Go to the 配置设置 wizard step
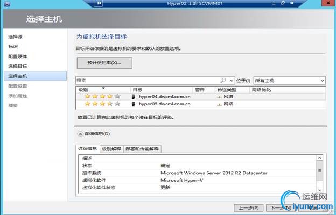 [18, 86]
